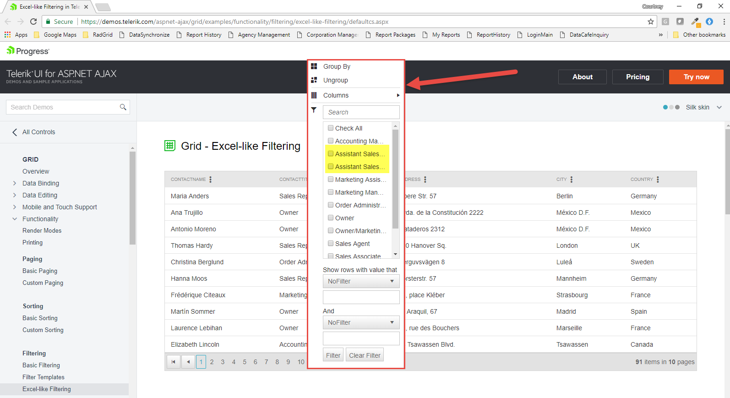Click the About button
Image resolution: width=730 pixels, height=398 pixels.
[583, 77]
